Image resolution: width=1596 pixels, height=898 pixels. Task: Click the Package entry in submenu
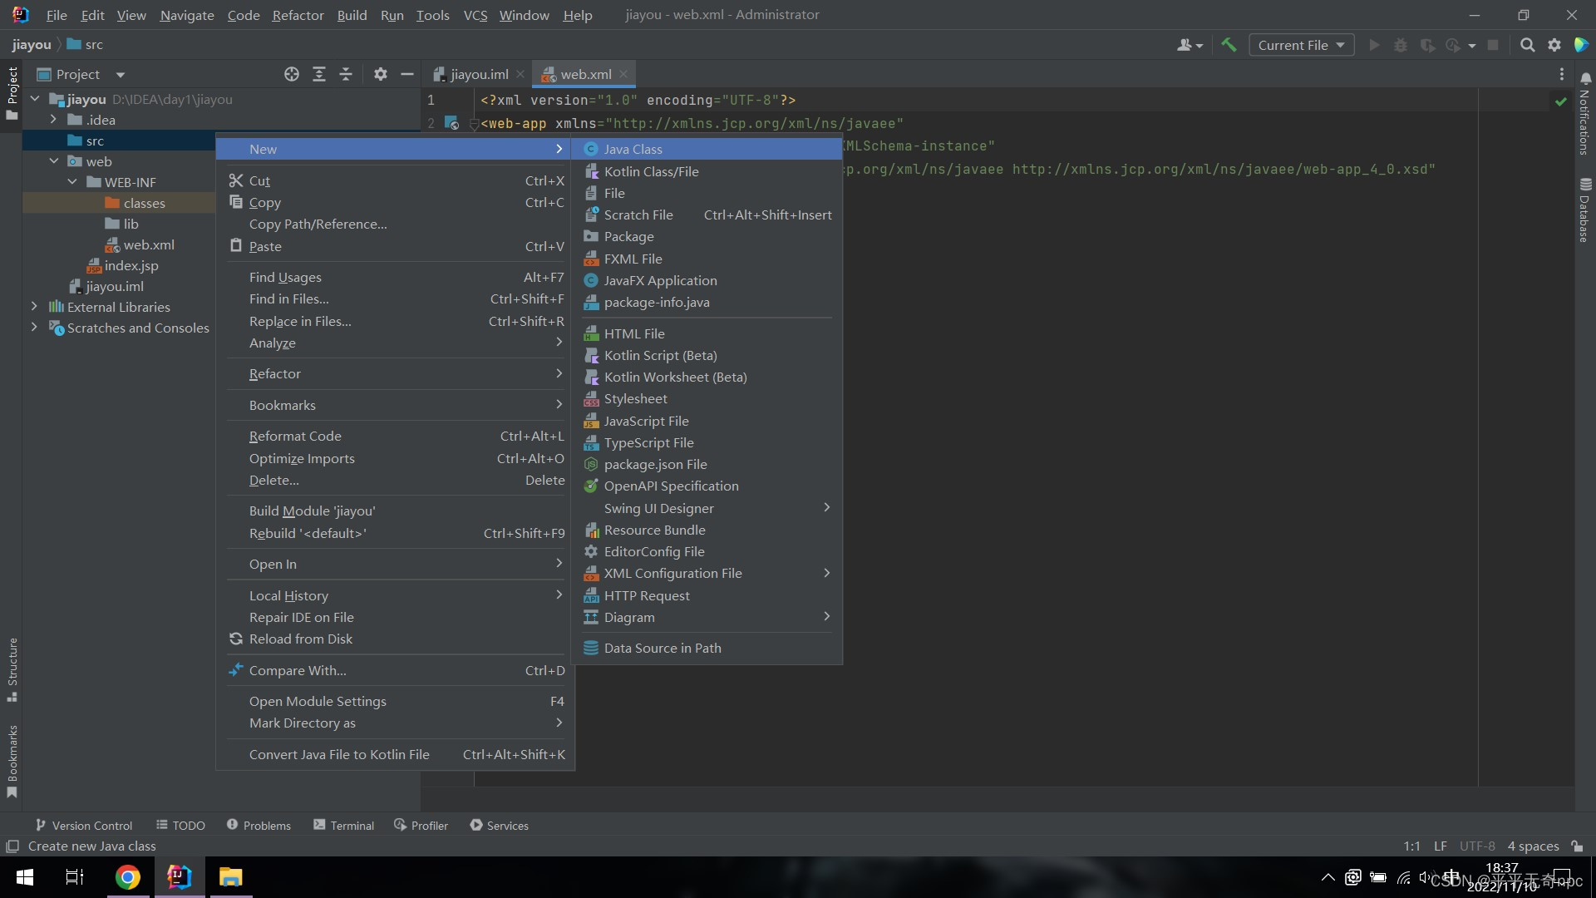pyautogui.click(x=707, y=236)
